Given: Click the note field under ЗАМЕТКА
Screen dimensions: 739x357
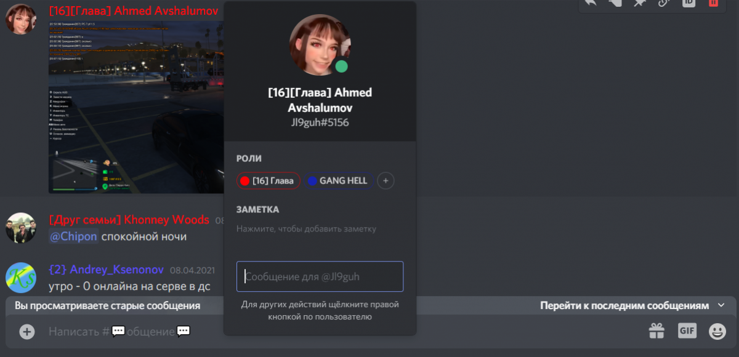Looking at the screenshot, I should coord(306,229).
